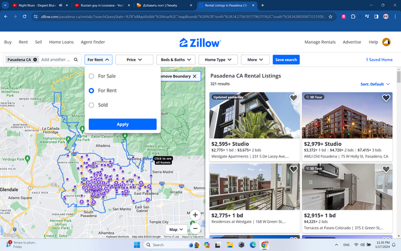Open the Chrome taskbar icon
The width and height of the screenshot is (401, 251).
tap(265, 245)
